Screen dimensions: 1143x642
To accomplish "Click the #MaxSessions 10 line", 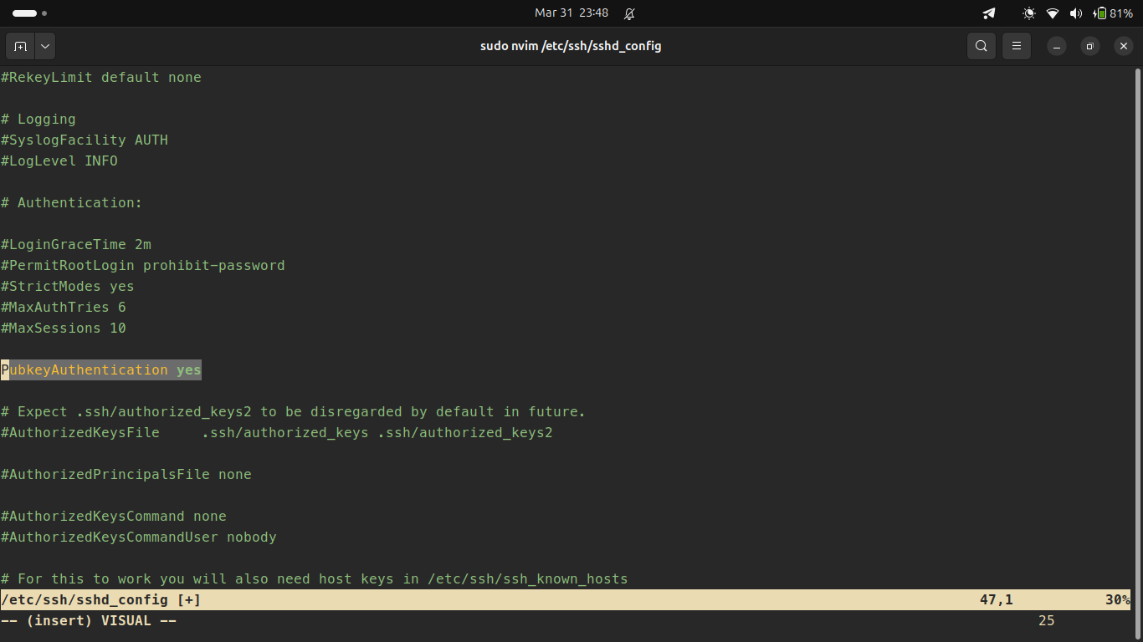I will pos(64,328).
